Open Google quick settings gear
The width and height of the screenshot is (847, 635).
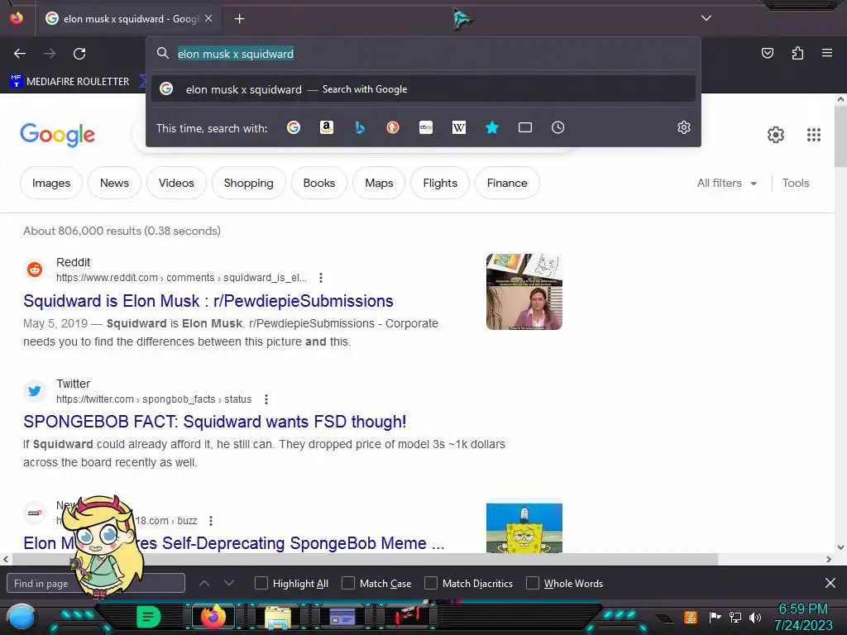(x=776, y=135)
